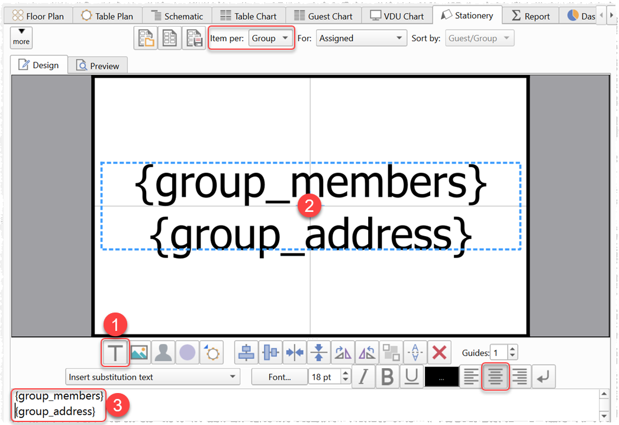The width and height of the screenshot is (619, 425).
Task: Switch to the Table Plan tab
Action: click(x=107, y=15)
